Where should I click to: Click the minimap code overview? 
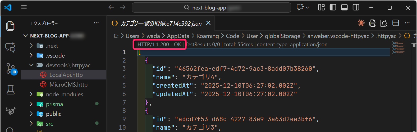pos(398,48)
